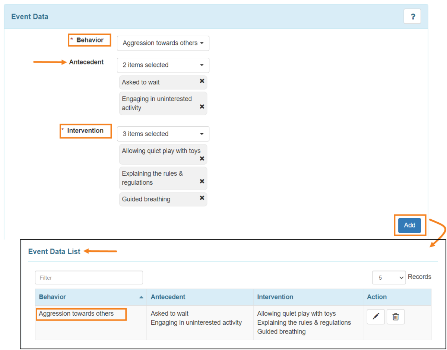Screen dimensions: 447x350
Task: Remove the 'Asked to wait' antecedent tag
Action: pyautogui.click(x=202, y=81)
